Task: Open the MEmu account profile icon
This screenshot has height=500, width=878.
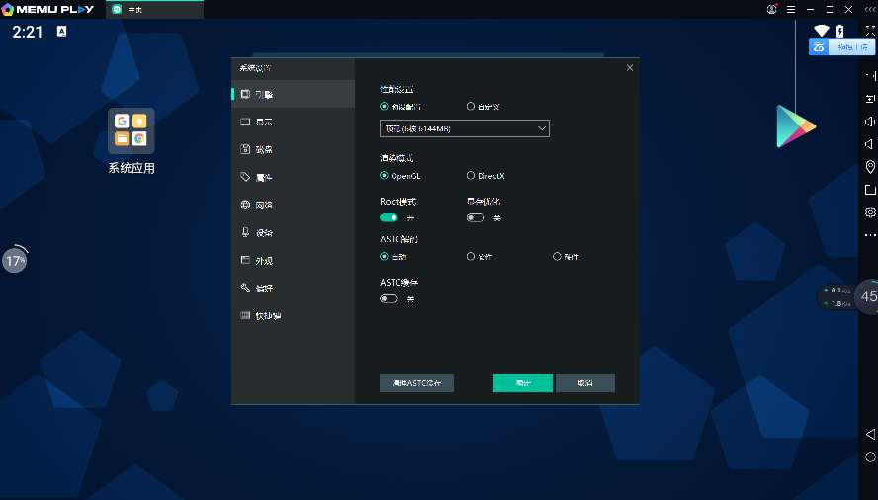Action: [771, 9]
